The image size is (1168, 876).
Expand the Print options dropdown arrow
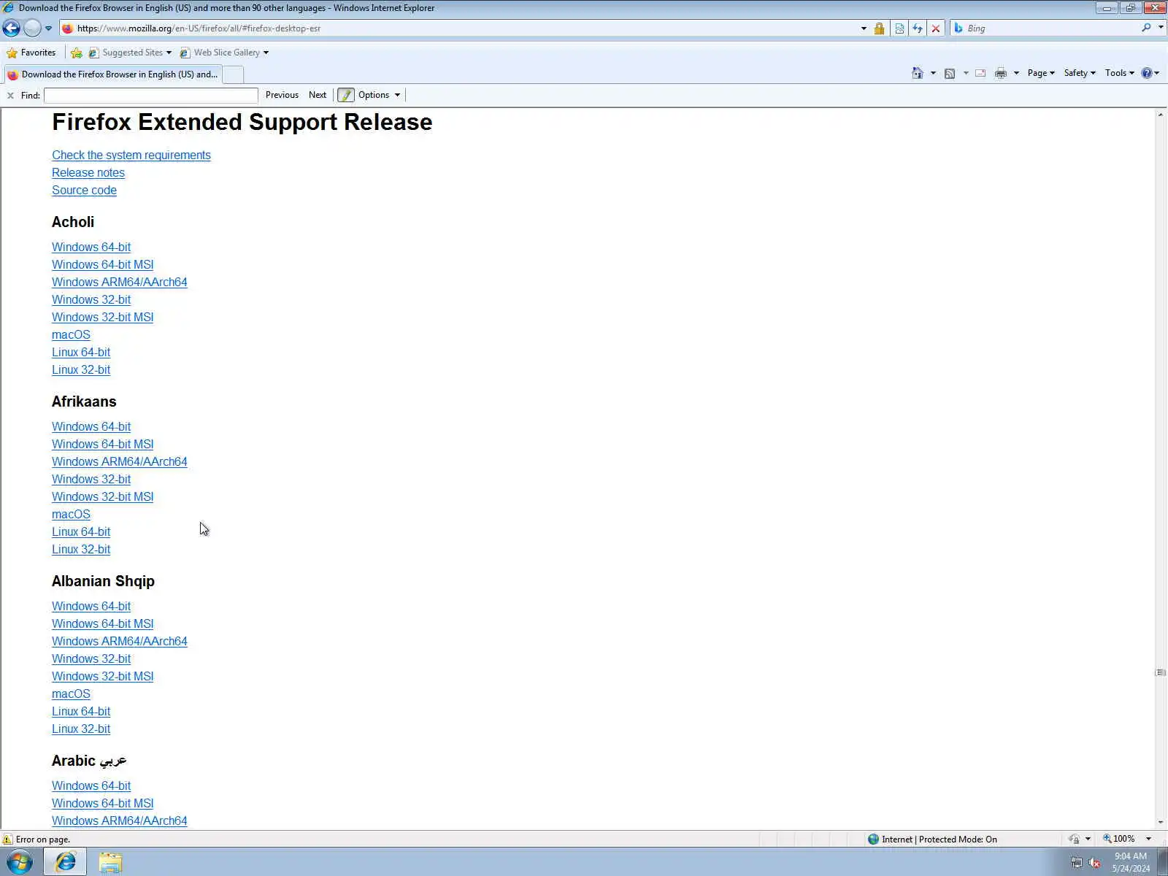point(1016,73)
